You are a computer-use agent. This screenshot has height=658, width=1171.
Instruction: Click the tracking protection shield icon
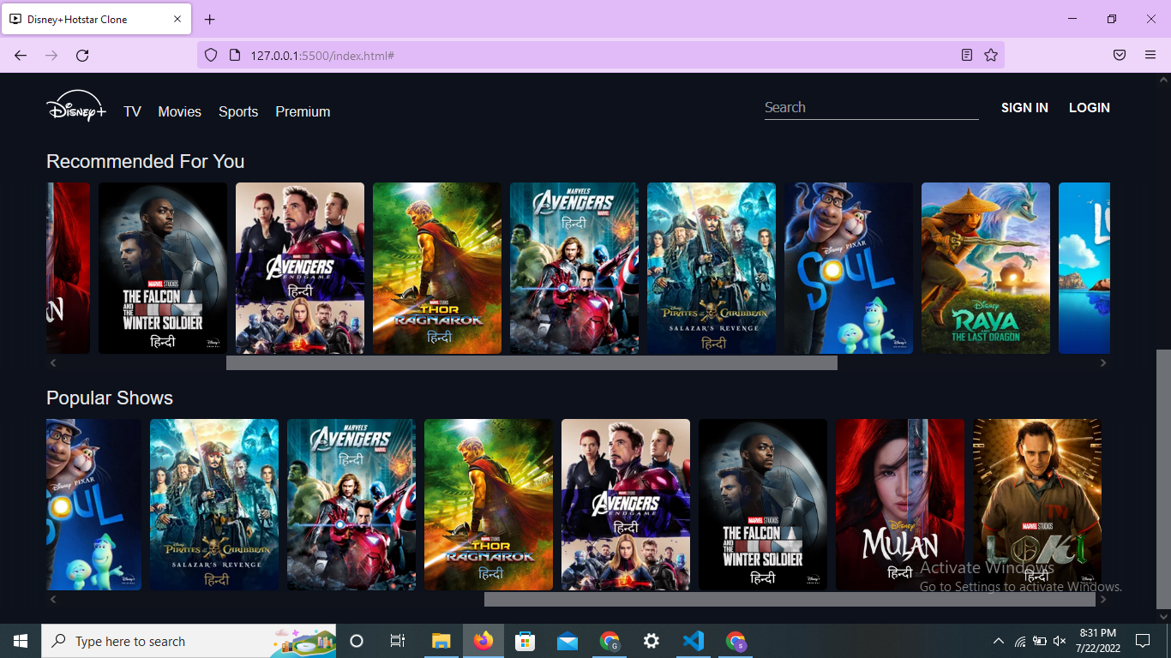point(209,54)
